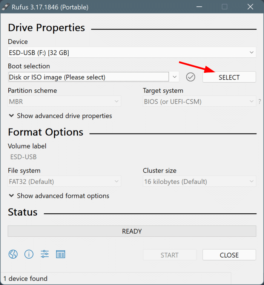Open the Device dropdown ESD-USB (F:)
This screenshot has width=264, height=285.
tap(132, 52)
